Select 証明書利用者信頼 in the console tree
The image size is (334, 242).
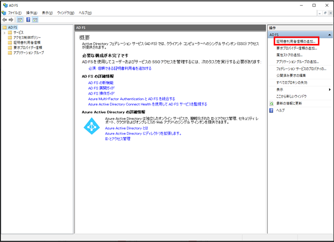pos(27,42)
